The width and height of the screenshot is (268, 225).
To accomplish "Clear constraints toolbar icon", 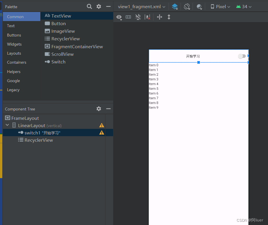I will tap(148, 17).
